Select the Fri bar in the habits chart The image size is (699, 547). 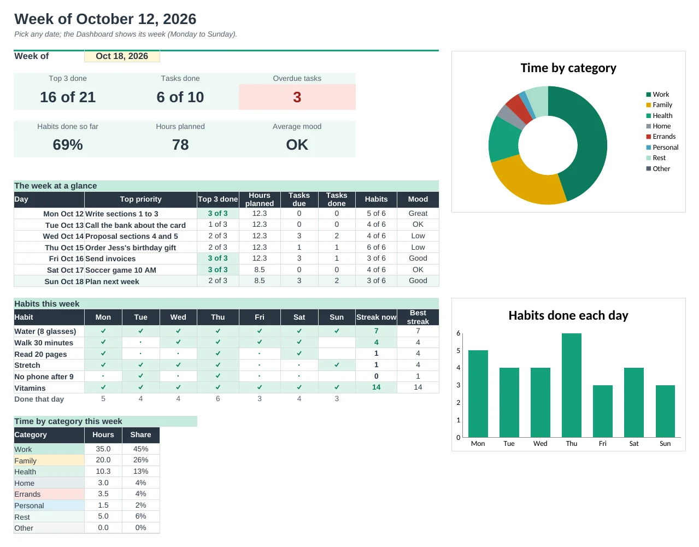[x=603, y=411]
